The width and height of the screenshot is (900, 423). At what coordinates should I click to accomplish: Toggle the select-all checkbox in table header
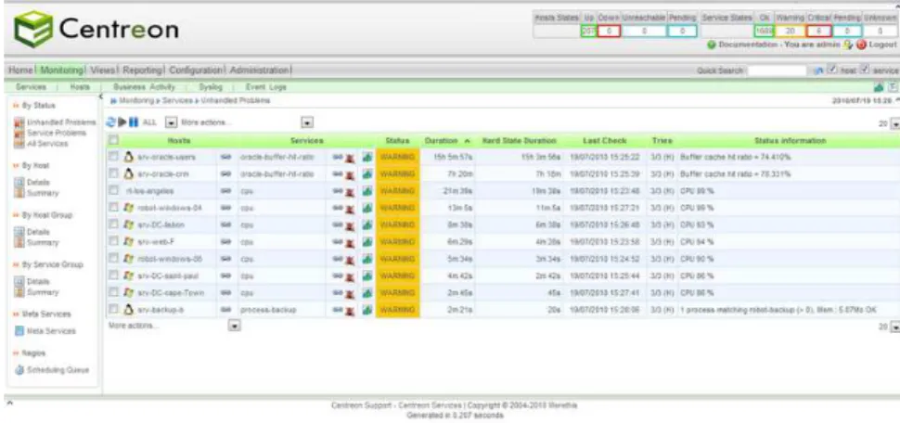click(113, 139)
